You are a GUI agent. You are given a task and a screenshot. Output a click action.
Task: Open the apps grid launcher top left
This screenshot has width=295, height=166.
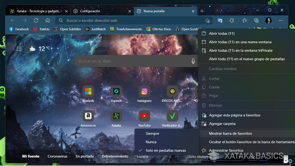click(19, 49)
